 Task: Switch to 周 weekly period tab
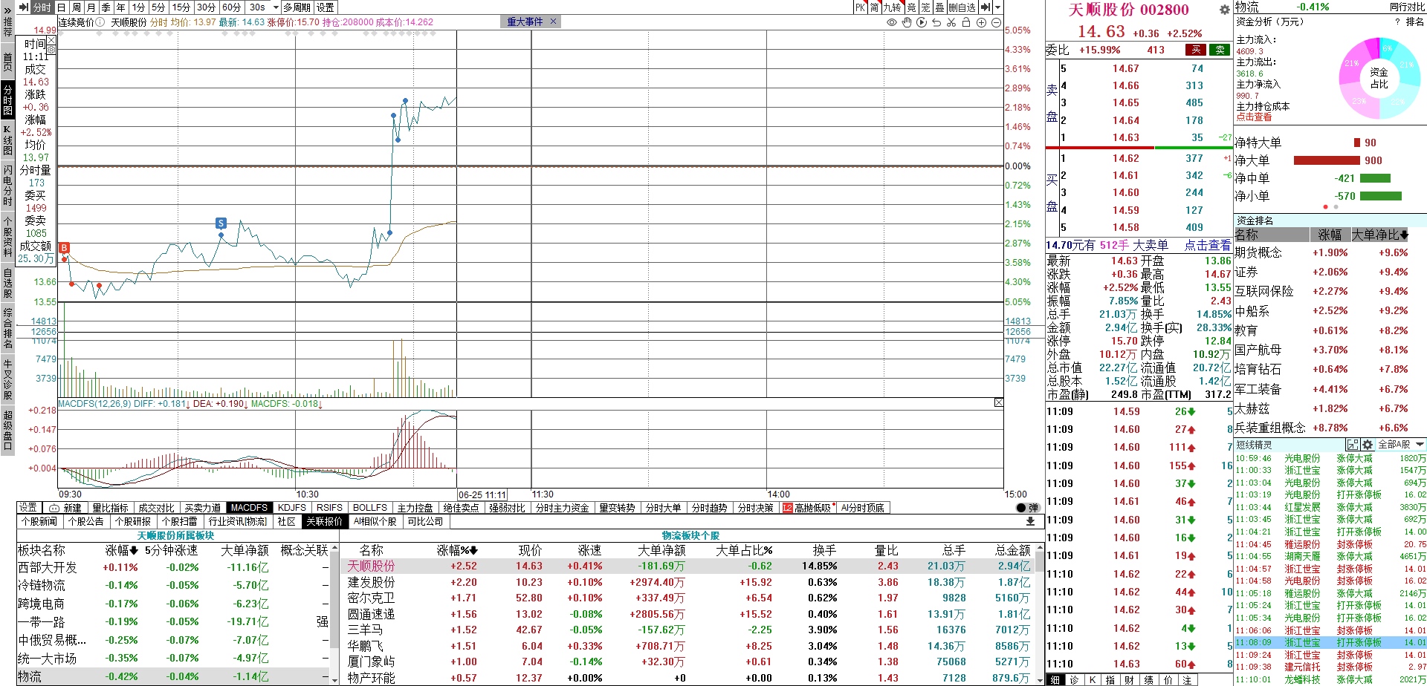pos(77,7)
